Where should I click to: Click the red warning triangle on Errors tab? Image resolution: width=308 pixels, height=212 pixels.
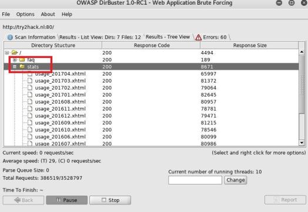click(x=199, y=37)
